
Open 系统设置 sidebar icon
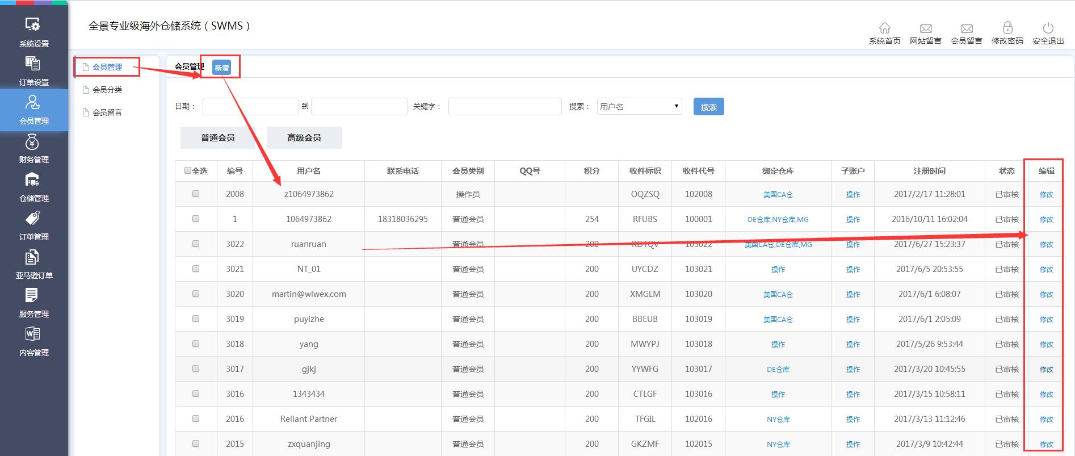pos(33,25)
